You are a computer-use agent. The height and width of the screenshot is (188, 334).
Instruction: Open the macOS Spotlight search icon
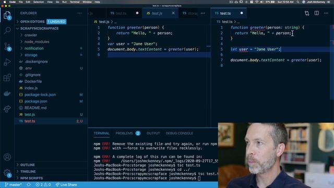(x=298, y=2)
